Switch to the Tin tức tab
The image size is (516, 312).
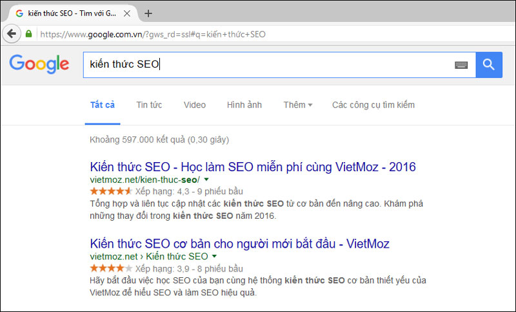(149, 105)
